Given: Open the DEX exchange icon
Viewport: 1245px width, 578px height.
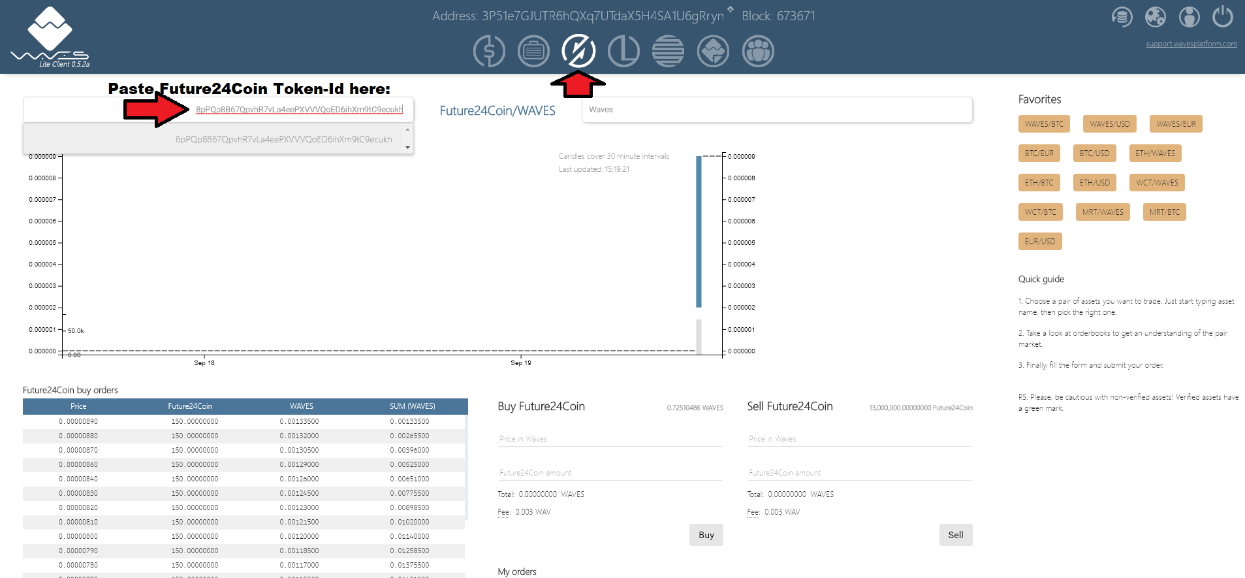Looking at the screenshot, I should (x=578, y=51).
